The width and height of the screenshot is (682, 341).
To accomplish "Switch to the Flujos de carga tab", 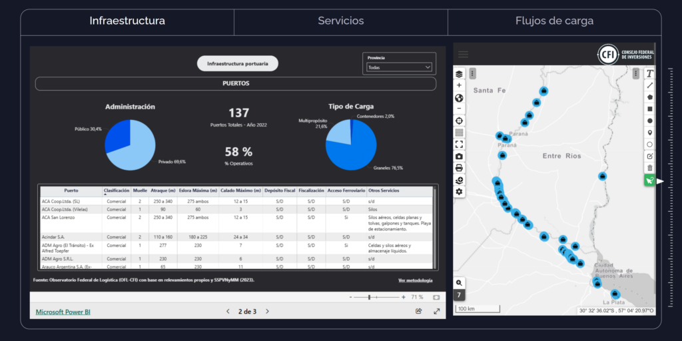I will tap(554, 21).
